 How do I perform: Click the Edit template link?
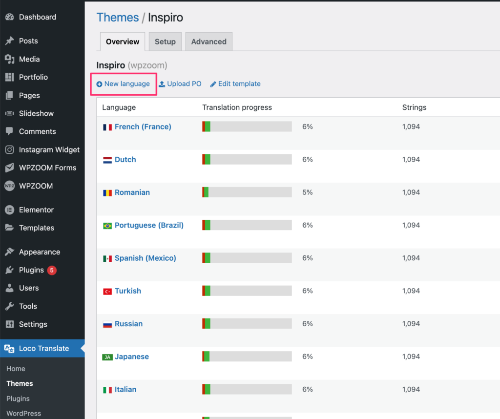click(239, 84)
